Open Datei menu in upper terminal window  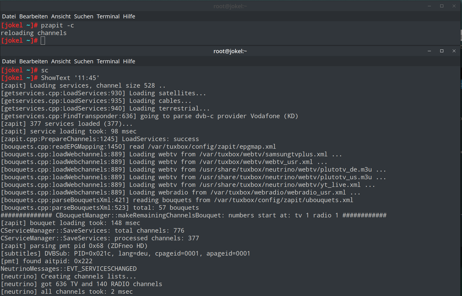pos(9,16)
